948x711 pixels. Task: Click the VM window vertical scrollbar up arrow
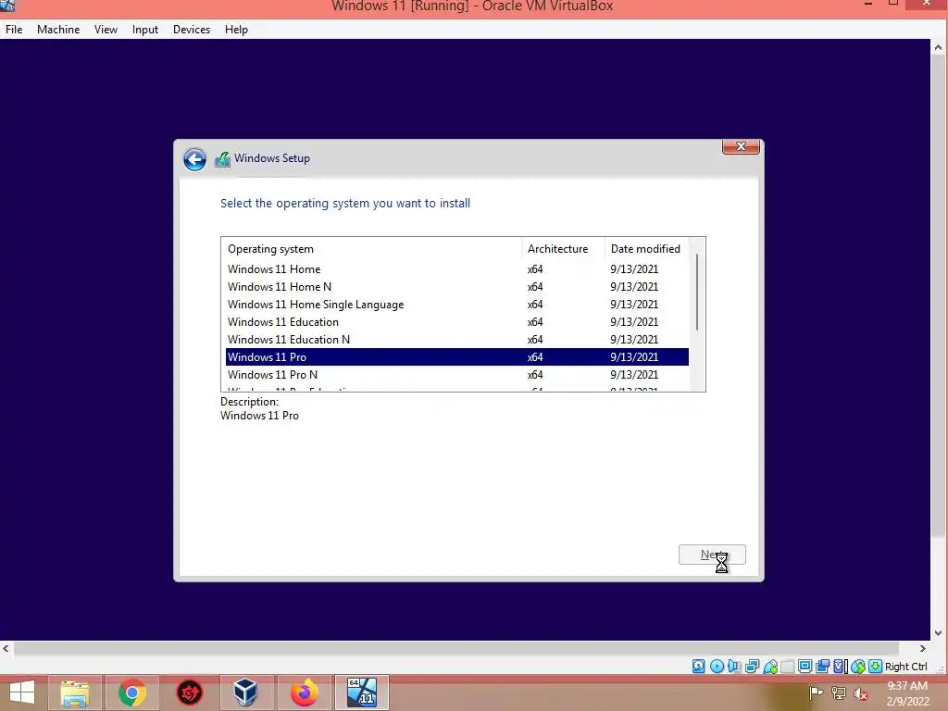(938, 46)
